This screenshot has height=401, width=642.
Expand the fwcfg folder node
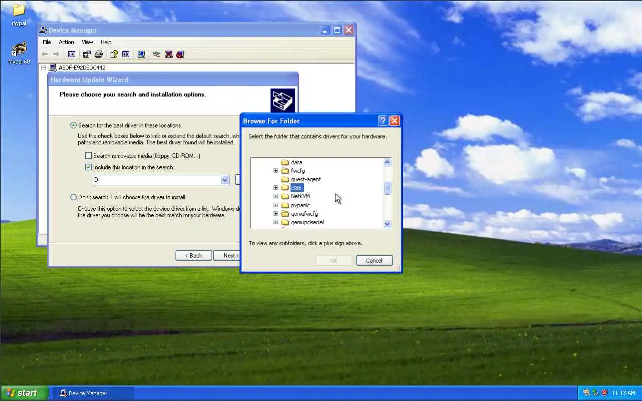tap(276, 171)
